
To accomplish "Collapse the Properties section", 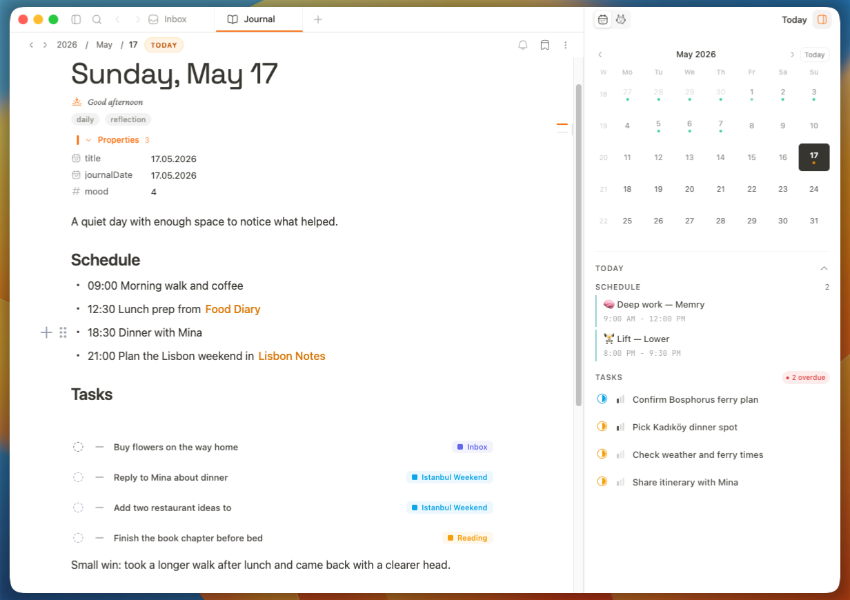I will coord(88,140).
